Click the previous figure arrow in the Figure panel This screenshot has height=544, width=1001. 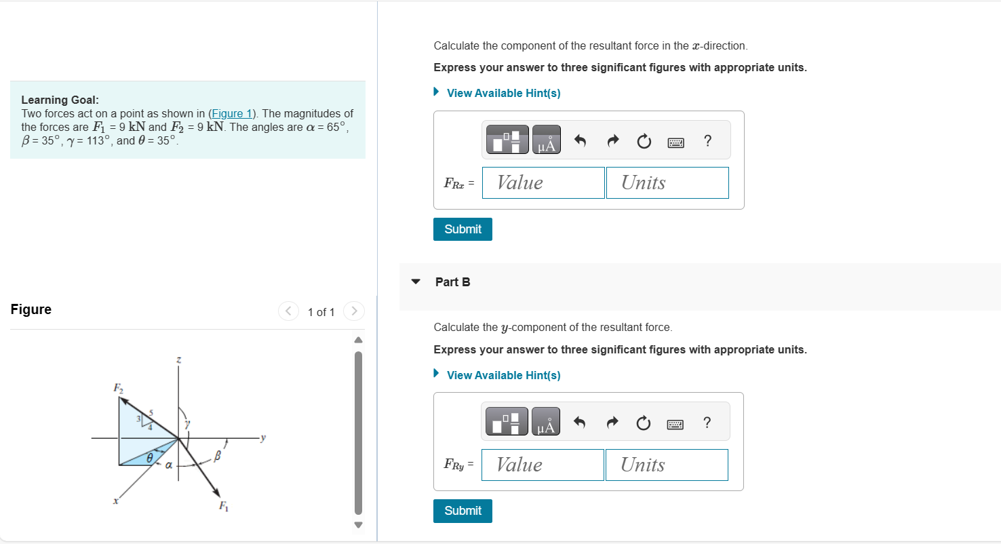coord(288,311)
